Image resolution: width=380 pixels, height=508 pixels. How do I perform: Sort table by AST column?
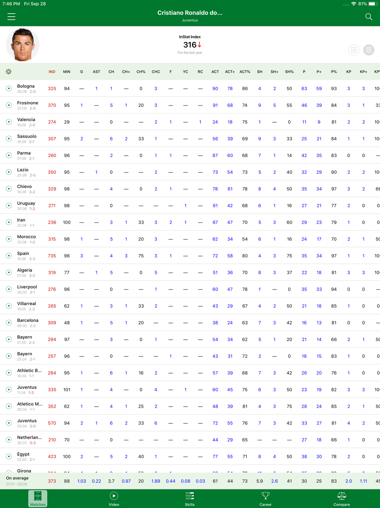click(x=97, y=72)
